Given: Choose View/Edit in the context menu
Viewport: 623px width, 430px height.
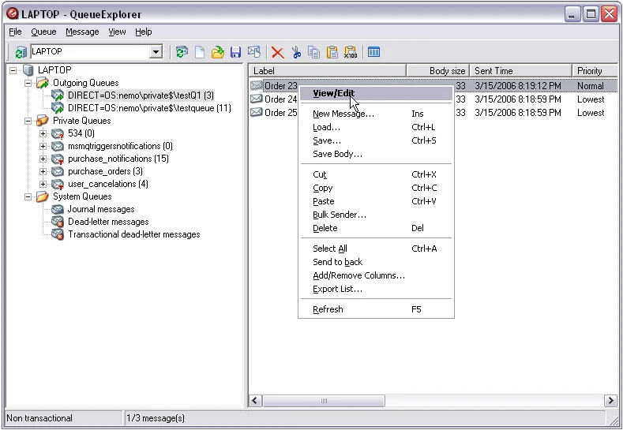Looking at the screenshot, I should pyautogui.click(x=376, y=93).
